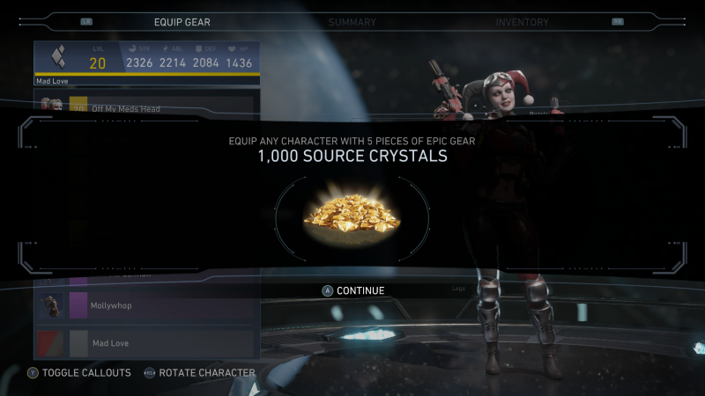
Task: Click the gold source crystals pile icon
Action: coord(352,213)
